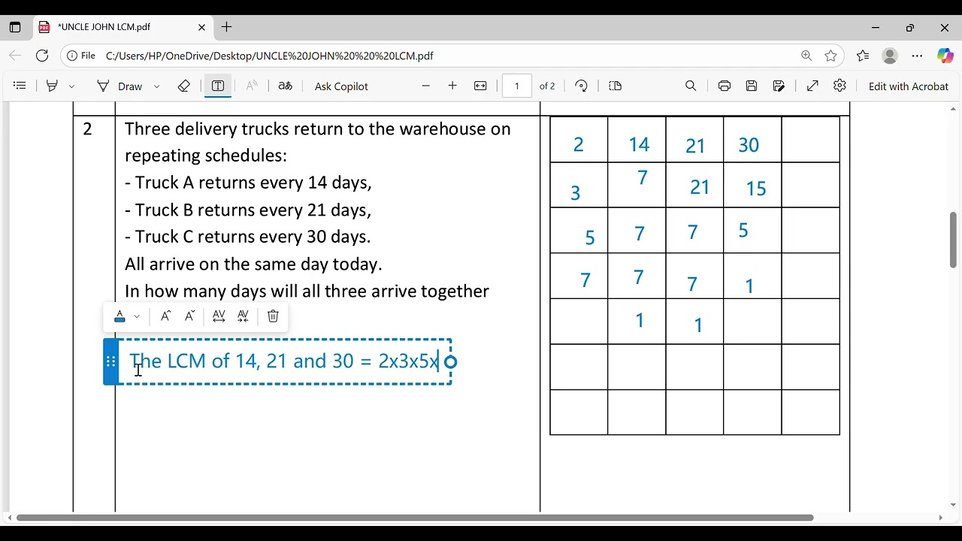Toggle the Add text tool
962x541 pixels.
pyautogui.click(x=218, y=86)
